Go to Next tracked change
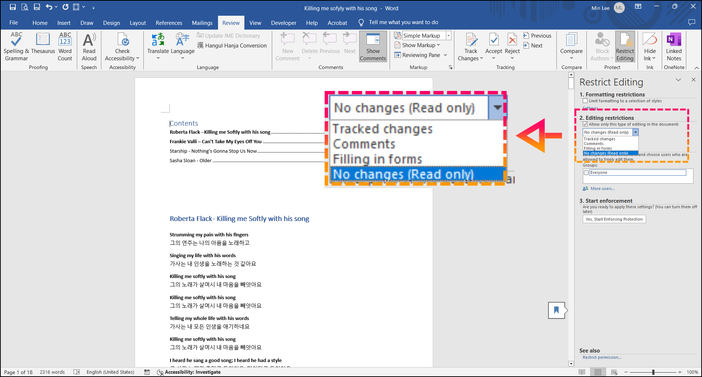This screenshot has width=702, height=377. click(x=533, y=45)
